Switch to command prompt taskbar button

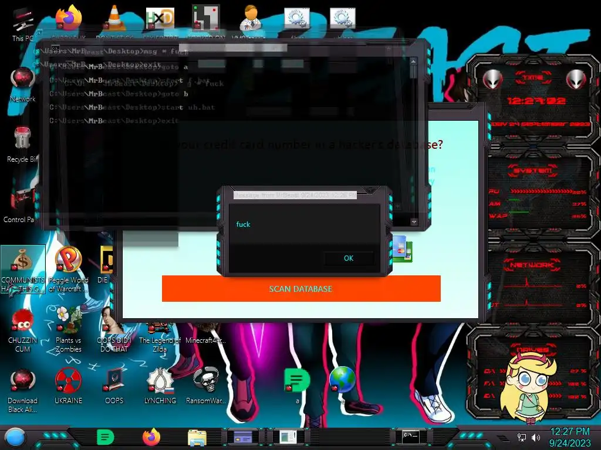410,437
